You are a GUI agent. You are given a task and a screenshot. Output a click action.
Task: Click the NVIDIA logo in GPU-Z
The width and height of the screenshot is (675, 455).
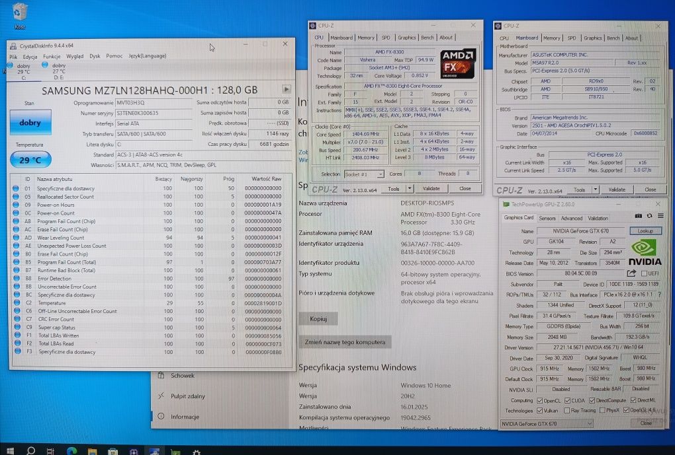(645, 253)
